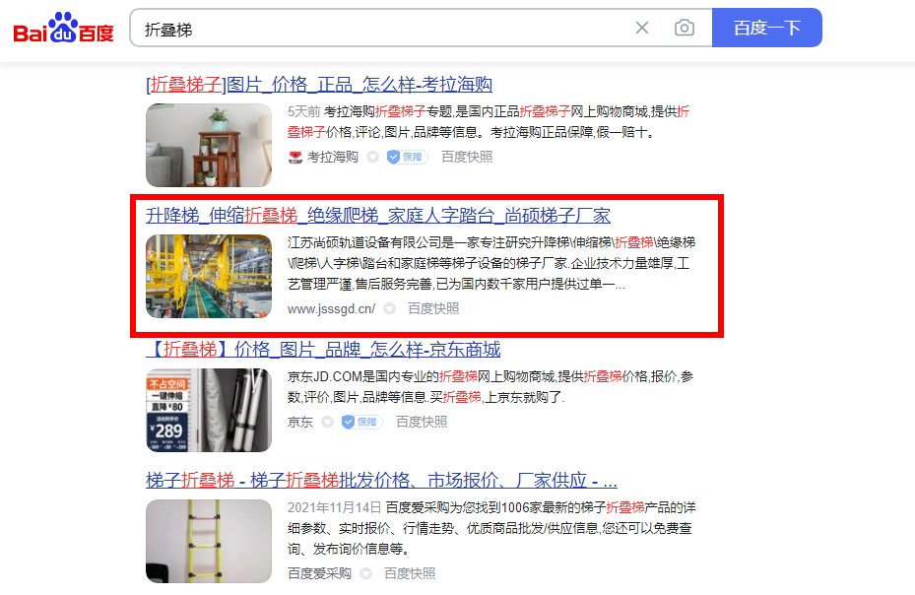This screenshot has width=915, height=595.
Task: Expand dropdown arrow next to 考拉海购
Action: click(x=373, y=157)
